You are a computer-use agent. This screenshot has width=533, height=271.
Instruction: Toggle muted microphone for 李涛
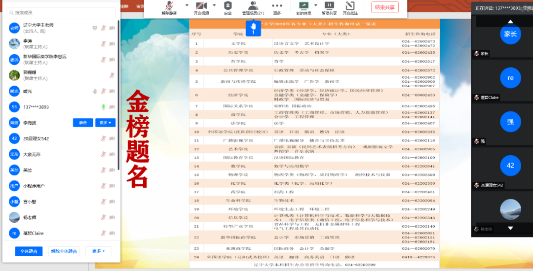(104, 44)
